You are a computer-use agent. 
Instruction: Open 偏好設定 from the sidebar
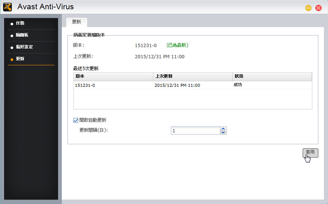click(x=24, y=47)
